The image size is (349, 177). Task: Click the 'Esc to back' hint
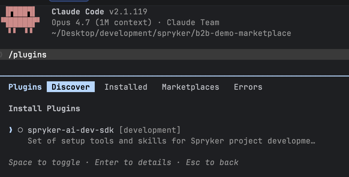click(212, 163)
